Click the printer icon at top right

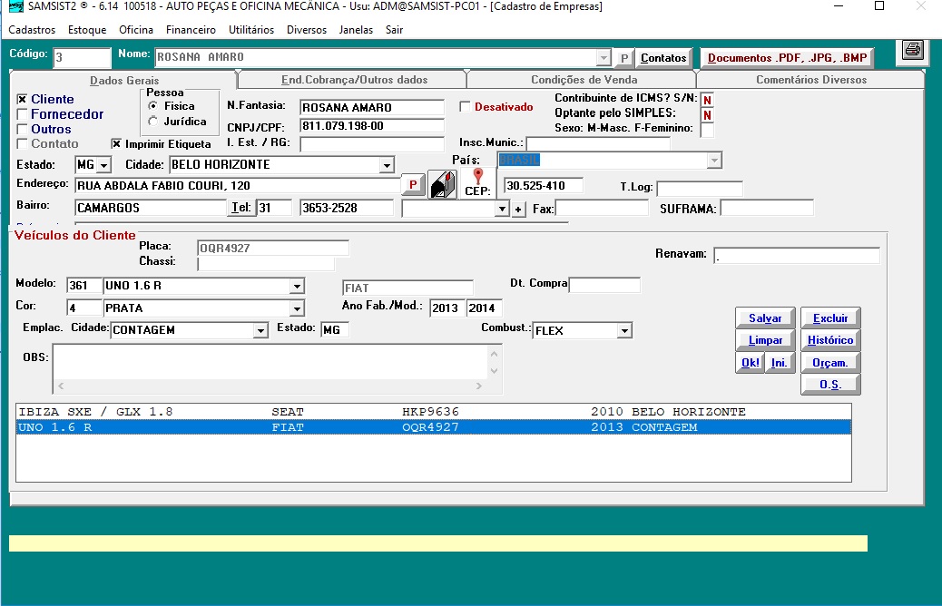913,51
